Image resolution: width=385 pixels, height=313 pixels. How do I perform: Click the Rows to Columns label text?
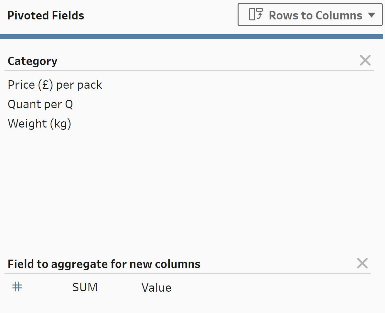[x=315, y=15]
